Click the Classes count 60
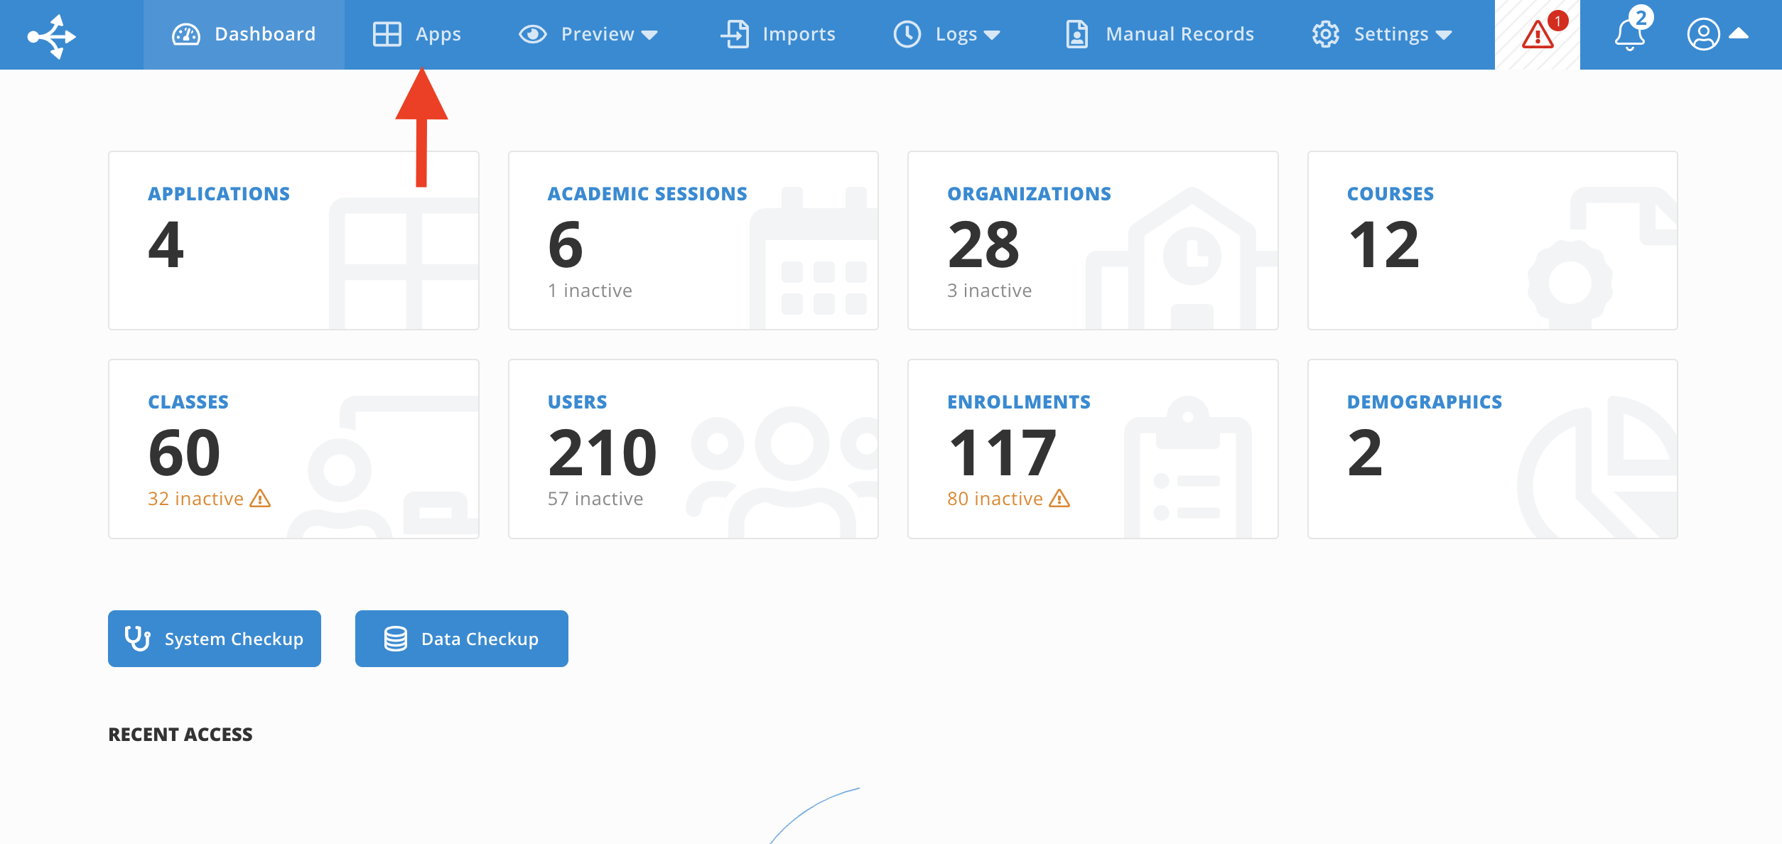This screenshot has width=1782, height=844. click(185, 453)
